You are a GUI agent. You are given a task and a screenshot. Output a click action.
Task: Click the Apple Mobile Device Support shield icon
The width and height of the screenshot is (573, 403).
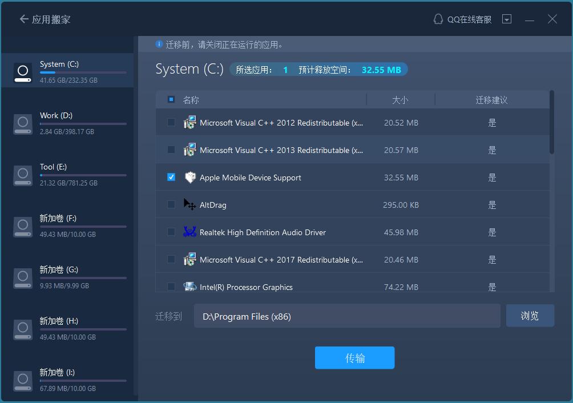(x=190, y=177)
